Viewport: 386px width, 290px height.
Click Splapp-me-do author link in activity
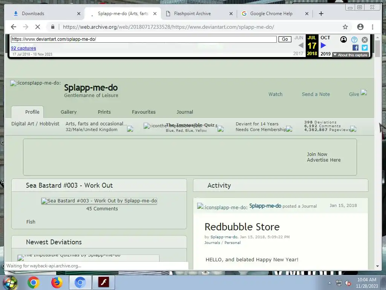pyautogui.click(x=265, y=206)
